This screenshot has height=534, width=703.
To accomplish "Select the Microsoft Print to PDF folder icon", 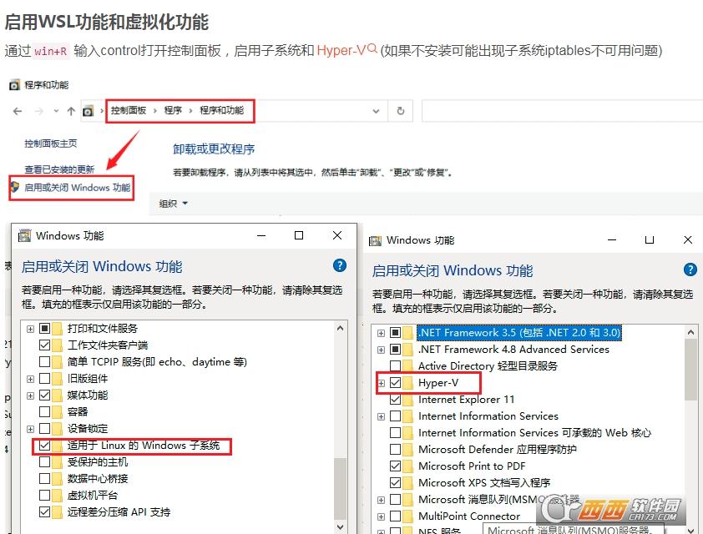I will pyautogui.click(x=408, y=466).
